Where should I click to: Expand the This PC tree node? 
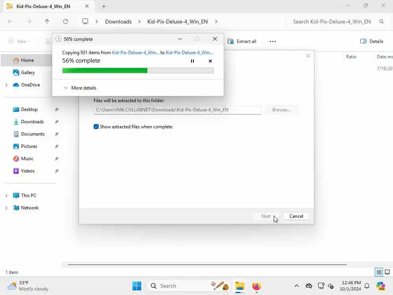tap(6, 196)
